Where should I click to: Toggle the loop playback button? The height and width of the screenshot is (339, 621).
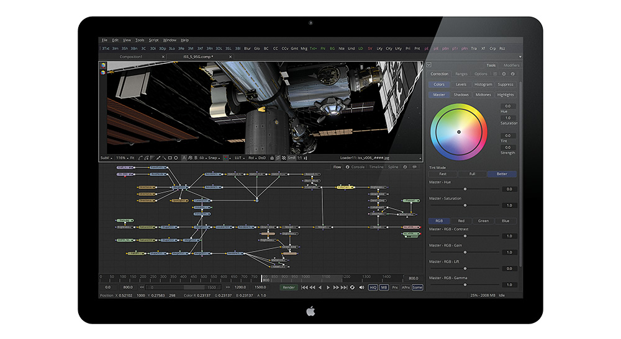(x=352, y=287)
